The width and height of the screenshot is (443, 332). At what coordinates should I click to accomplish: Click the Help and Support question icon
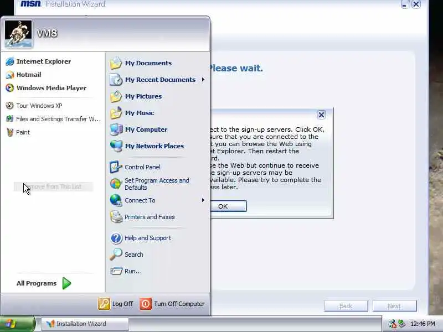click(116, 238)
